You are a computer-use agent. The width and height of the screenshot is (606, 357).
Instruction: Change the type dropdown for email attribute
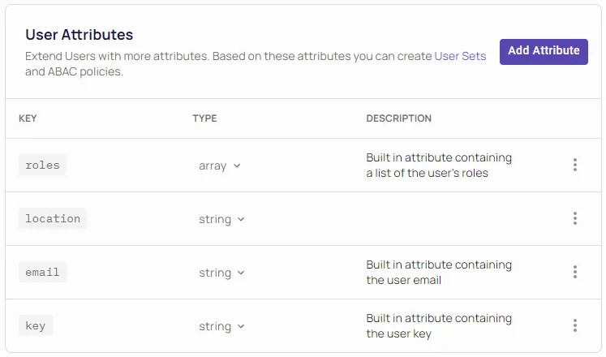[221, 273]
